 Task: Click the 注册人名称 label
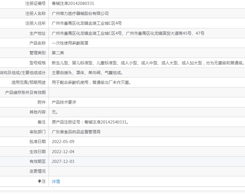[35, 13]
